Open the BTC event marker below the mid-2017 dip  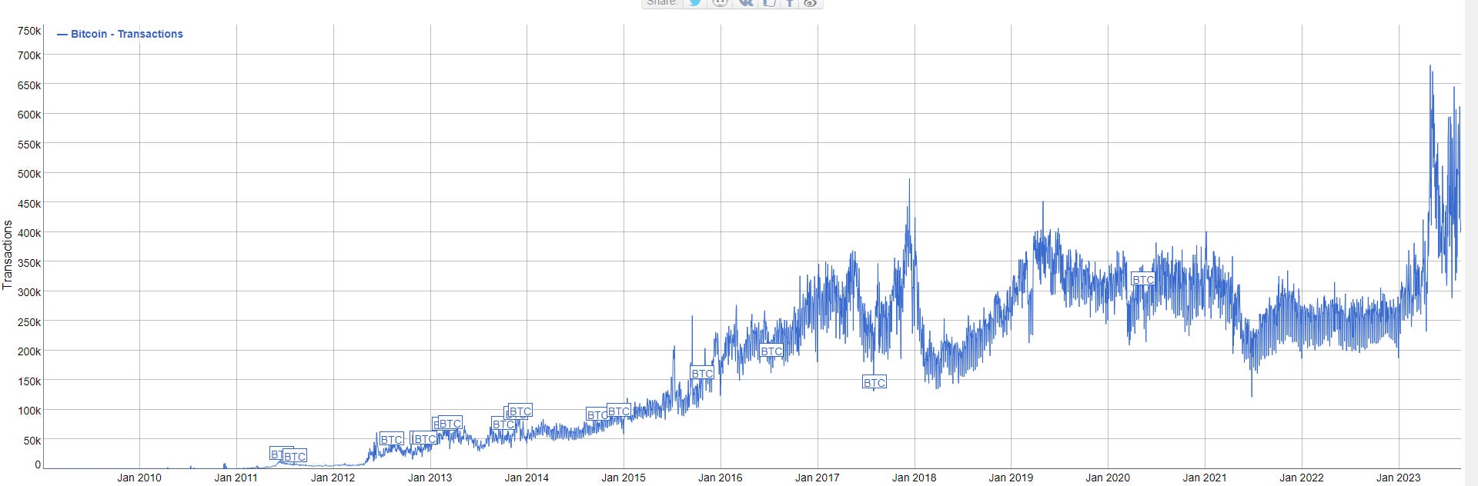[874, 382]
